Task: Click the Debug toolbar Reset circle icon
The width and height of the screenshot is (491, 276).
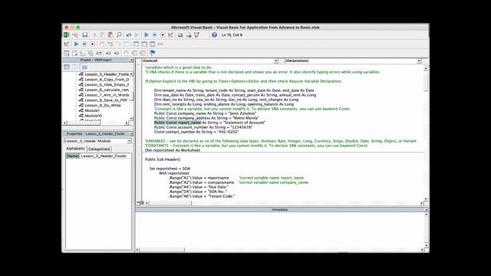Action: (x=92, y=44)
